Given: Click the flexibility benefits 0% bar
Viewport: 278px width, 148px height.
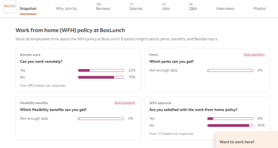Looking at the screenshot, I should [101, 119].
